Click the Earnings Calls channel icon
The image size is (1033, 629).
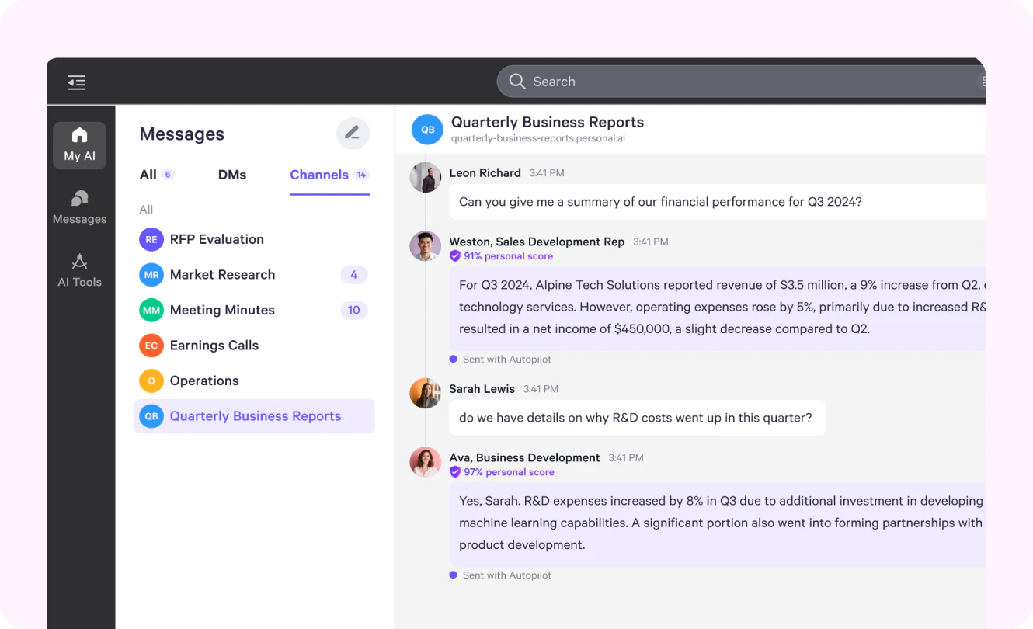151,345
